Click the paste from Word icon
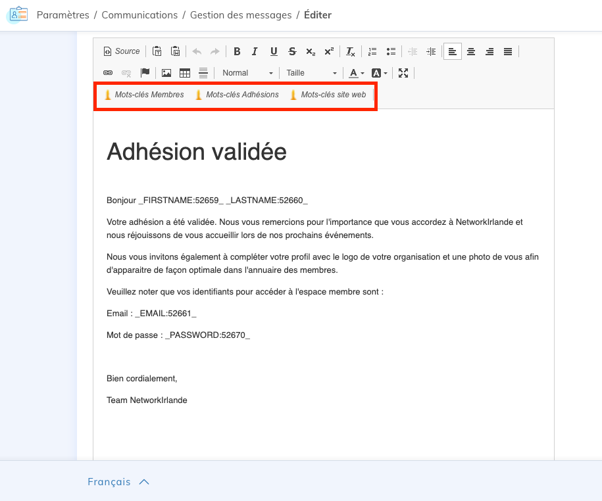The image size is (602, 501). click(176, 51)
